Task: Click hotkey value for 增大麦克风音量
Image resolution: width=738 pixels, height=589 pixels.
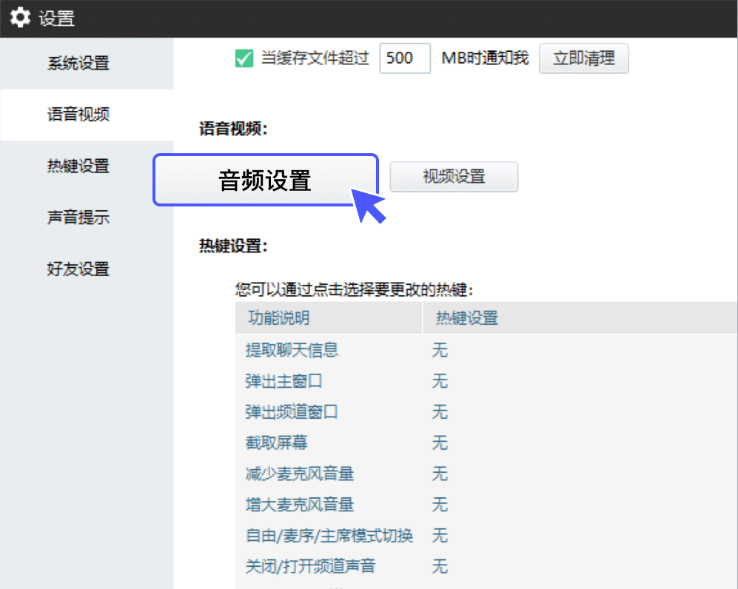Action: coord(440,505)
